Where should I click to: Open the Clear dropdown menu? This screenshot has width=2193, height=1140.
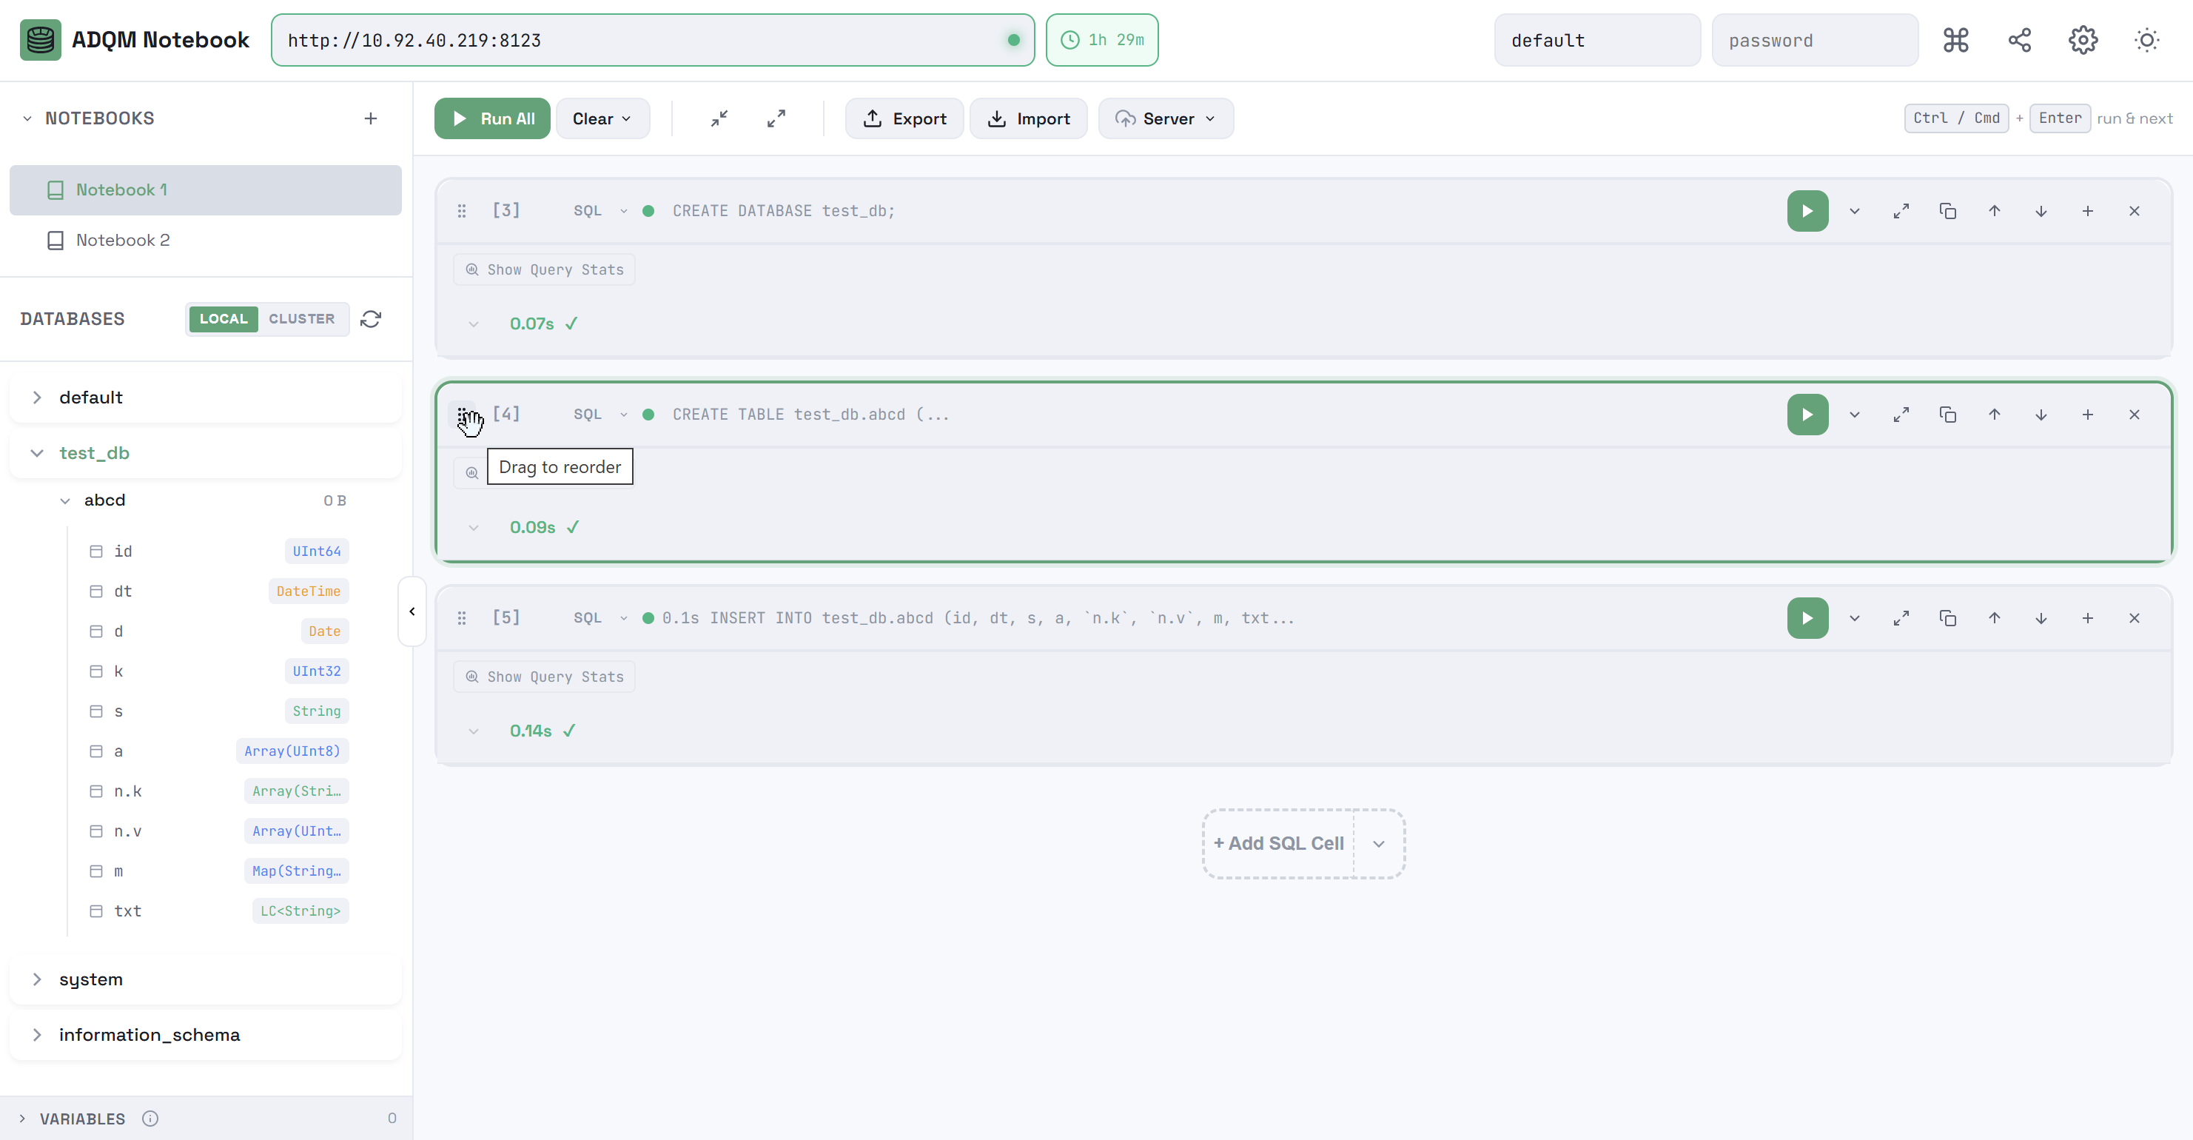tap(602, 118)
